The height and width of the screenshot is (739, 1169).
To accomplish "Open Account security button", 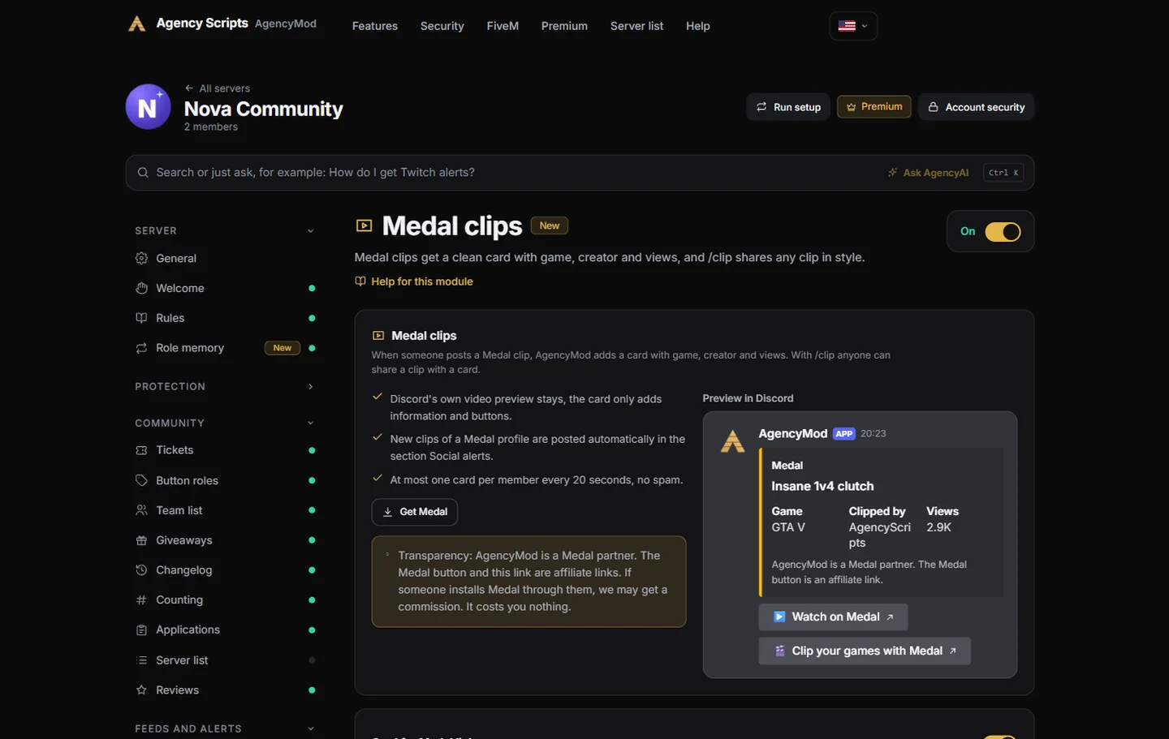I will coord(976,107).
